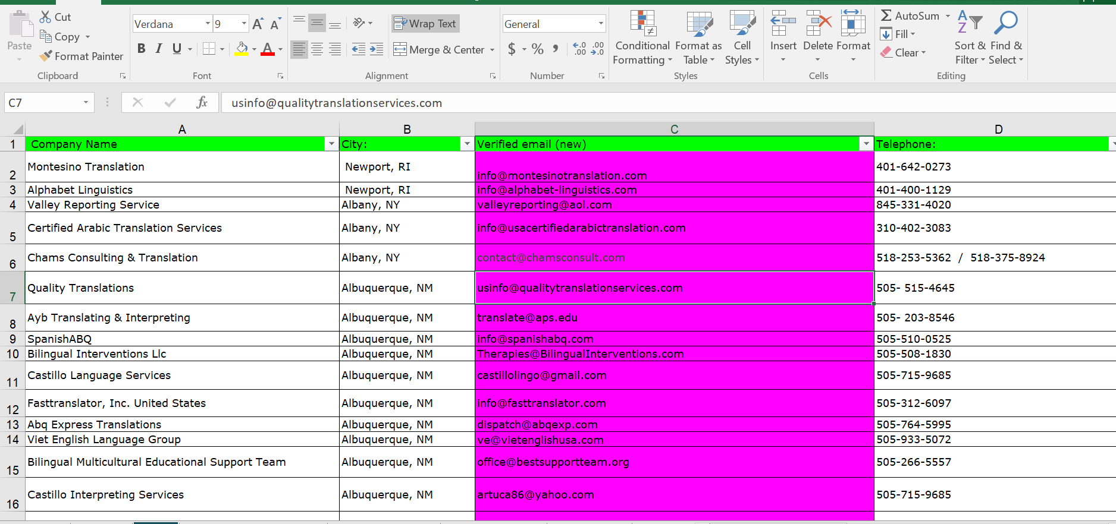Toggle Wrap Text for the selected cell
The height and width of the screenshot is (524, 1116).
point(425,24)
